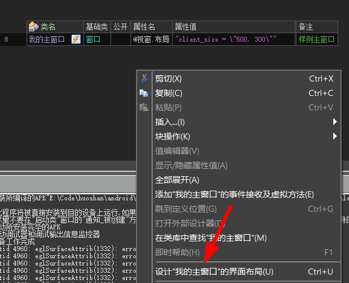Click line number 8 in the gutter

(6, 39)
